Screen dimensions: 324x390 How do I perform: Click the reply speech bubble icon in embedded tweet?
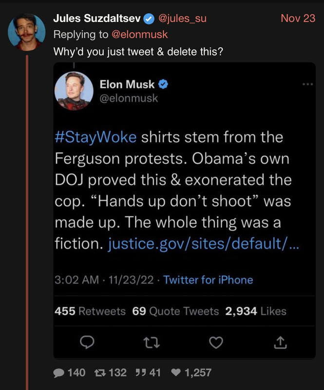click(x=86, y=344)
